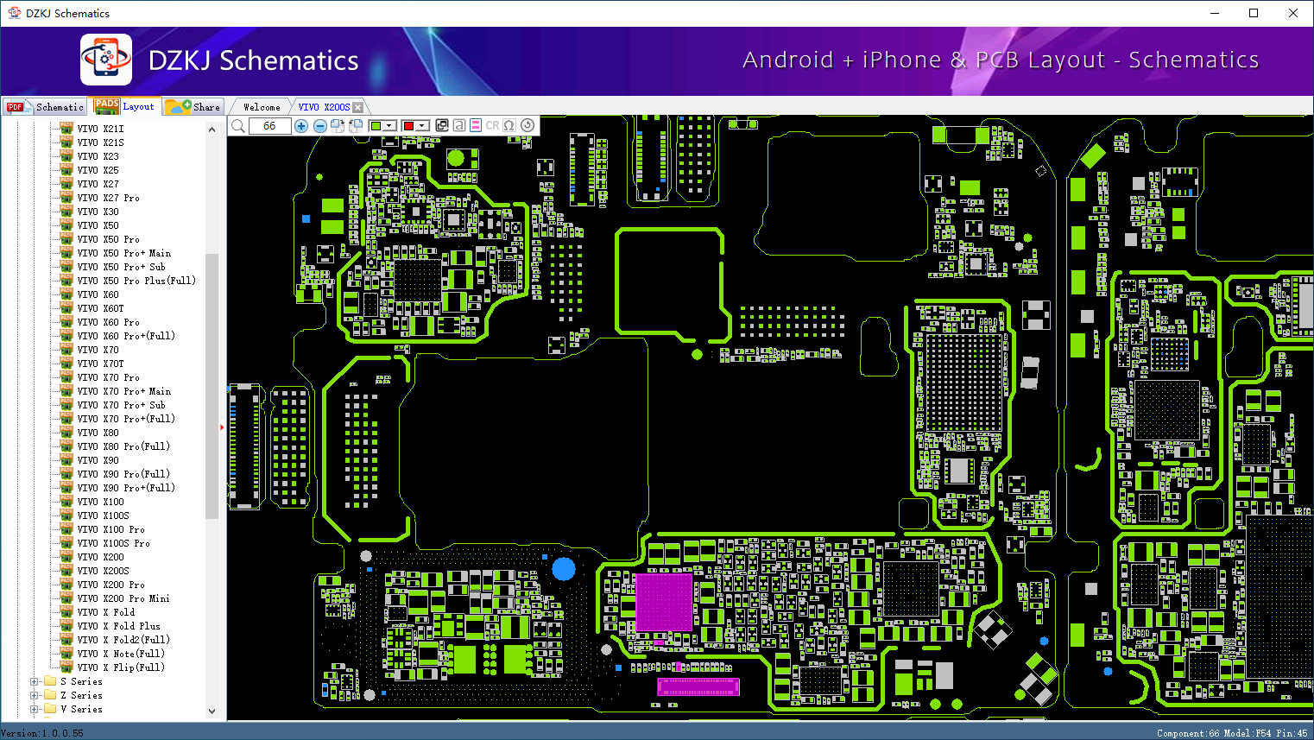Click the cloud folder icon on Share tab
This screenshot has height=740, width=1314.
click(179, 106)
